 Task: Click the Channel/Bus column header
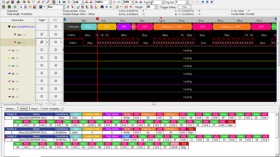click(x=17, y=20)
